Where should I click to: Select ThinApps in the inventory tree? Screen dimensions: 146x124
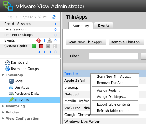22,100
